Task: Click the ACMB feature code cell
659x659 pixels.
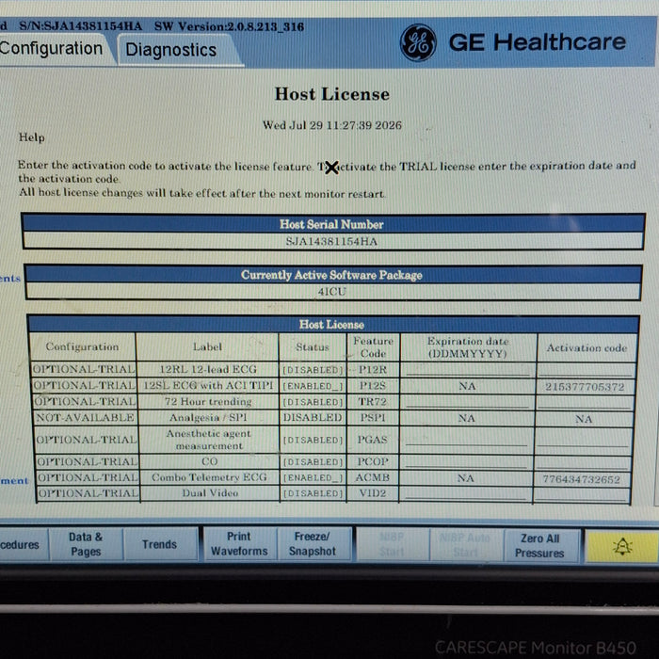Action: click(373, 478)
